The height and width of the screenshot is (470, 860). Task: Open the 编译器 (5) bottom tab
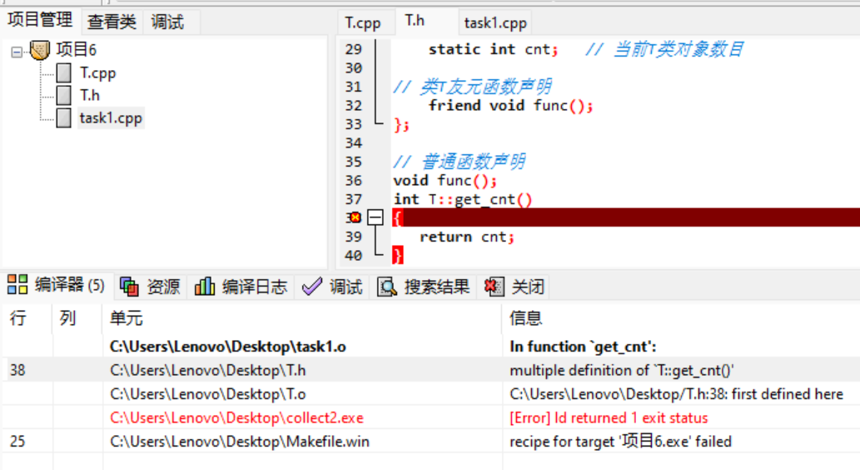[56, 285]
